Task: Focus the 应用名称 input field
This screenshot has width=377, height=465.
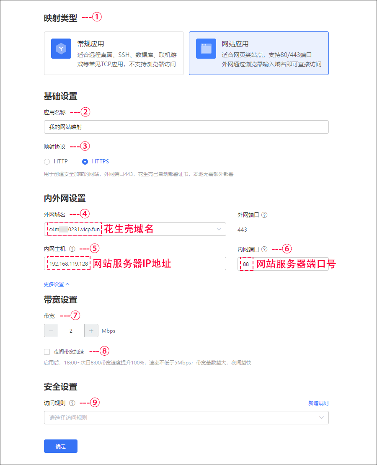Action: pos(186,127)
